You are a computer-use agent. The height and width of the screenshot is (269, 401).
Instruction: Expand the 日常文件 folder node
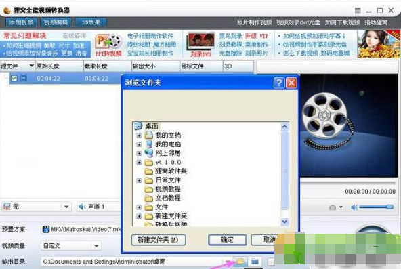(x=139, y=180)
